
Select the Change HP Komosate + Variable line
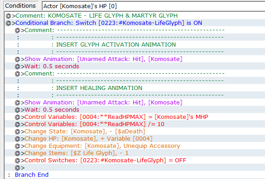coord(135,139)
